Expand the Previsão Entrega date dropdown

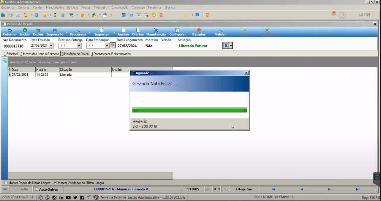point(79,46)
